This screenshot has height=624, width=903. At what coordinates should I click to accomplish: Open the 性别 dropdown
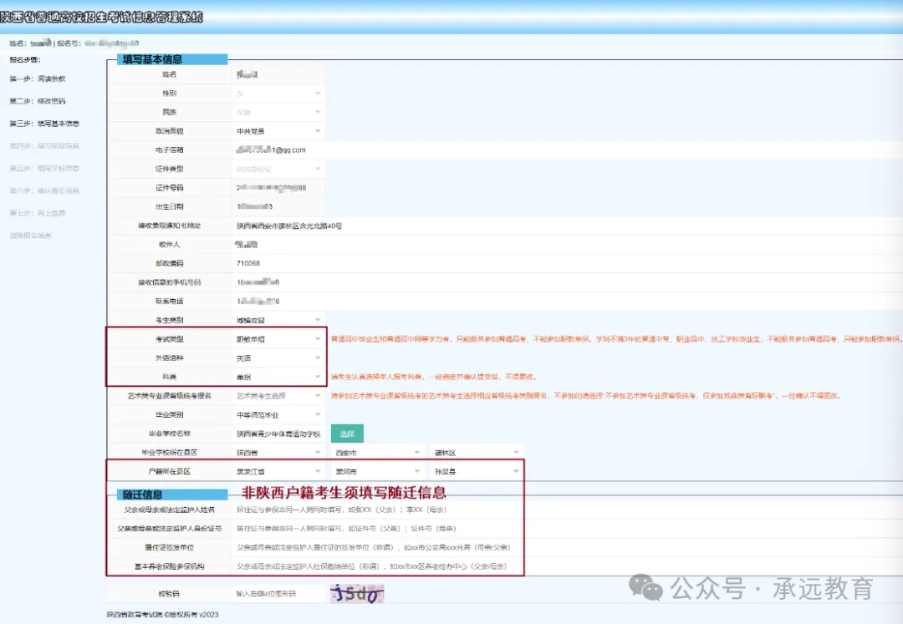tap(278, 94)
